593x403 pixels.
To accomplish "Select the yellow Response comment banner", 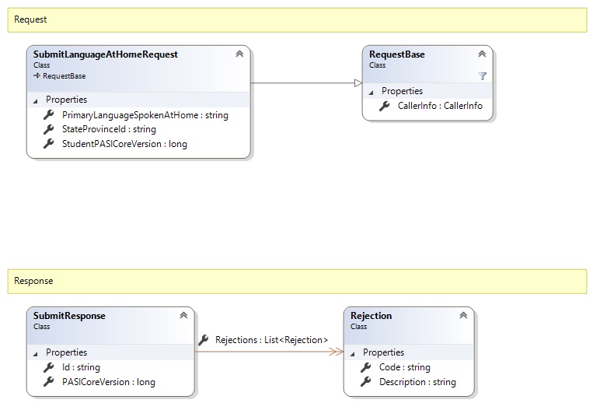I will pos(296,281).
